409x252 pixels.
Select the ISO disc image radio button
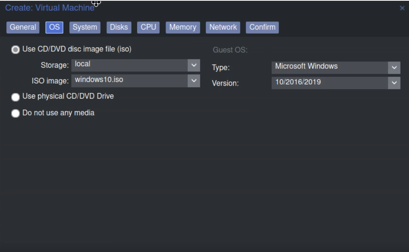[15, 50]
